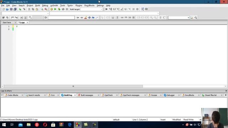Click the Debug / Continue play icon
The image size is (228, 128).
[x=107, y=9]
